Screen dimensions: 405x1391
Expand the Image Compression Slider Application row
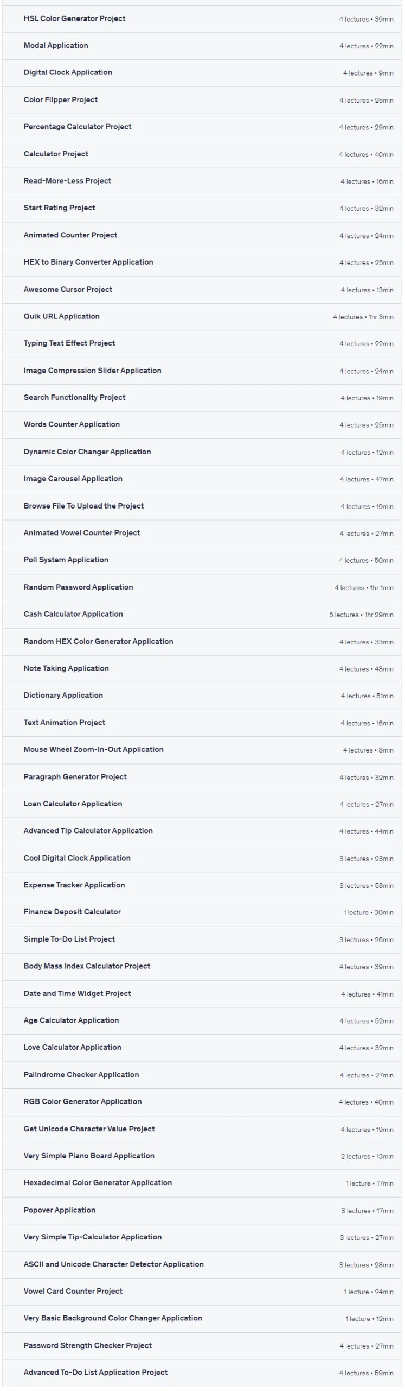coord(202,371)
